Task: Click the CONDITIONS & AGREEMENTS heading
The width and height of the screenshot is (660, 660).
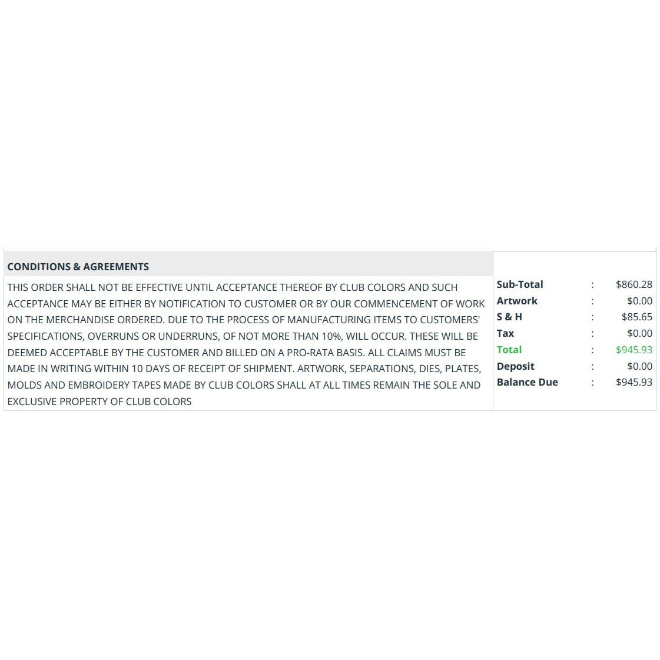Action: tap(78, 267)
